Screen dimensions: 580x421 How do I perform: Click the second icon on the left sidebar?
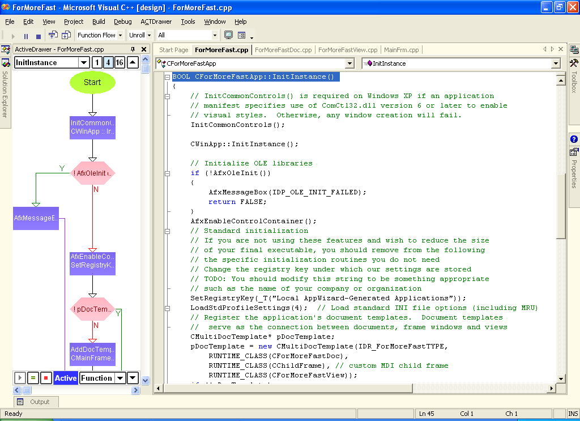coord(6,63)
